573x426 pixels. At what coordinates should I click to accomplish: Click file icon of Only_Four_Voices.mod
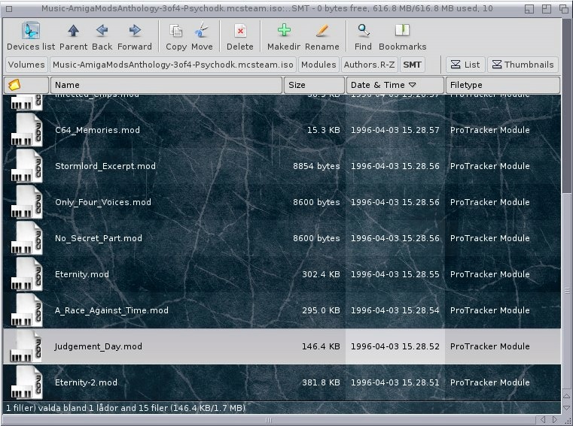tap(26, 202)
